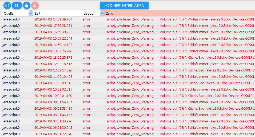The image size is (255, 137).
Task: Click Küche/Bad message in the 12:02:17.526 row
Action: pyautogui.click(x=181, y=70)
